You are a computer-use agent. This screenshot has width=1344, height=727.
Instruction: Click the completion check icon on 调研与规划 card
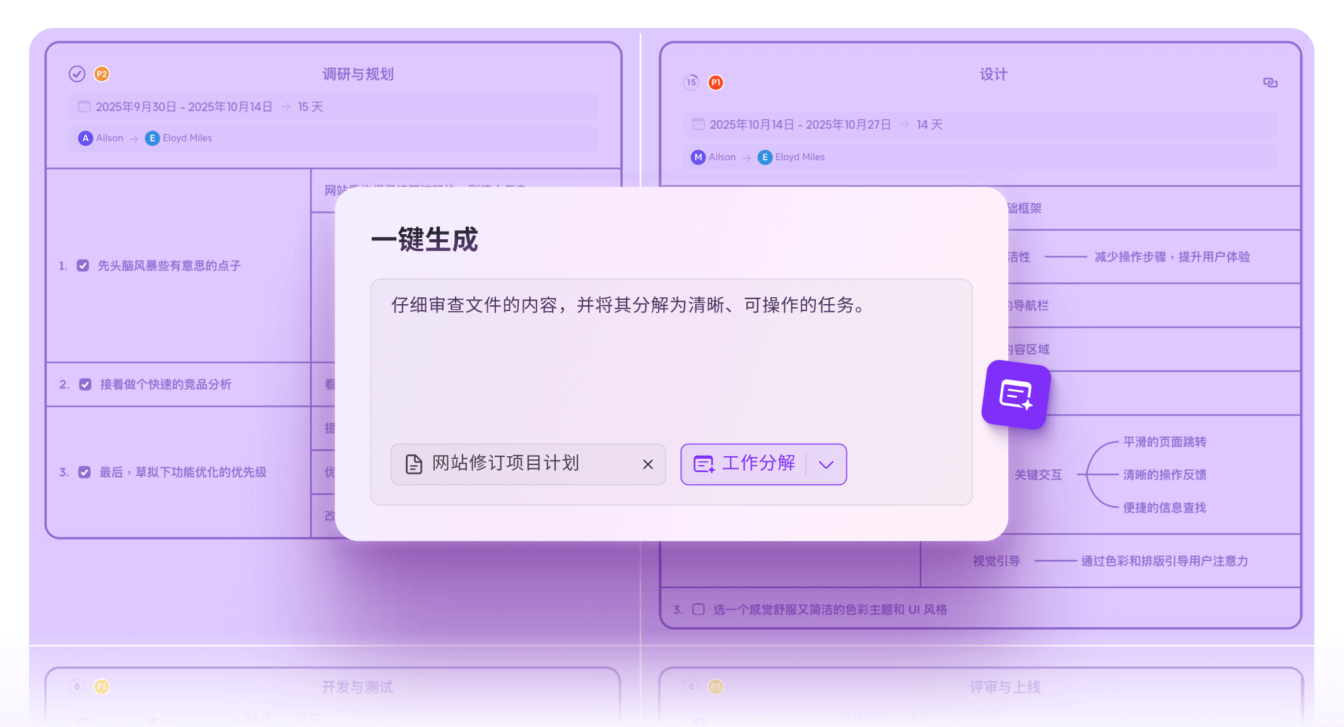[x=76, y=74]
